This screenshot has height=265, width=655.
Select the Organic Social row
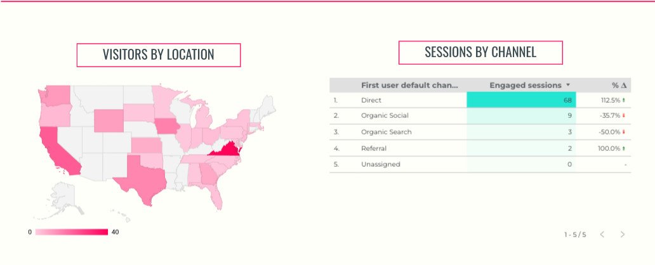point(480,116)
